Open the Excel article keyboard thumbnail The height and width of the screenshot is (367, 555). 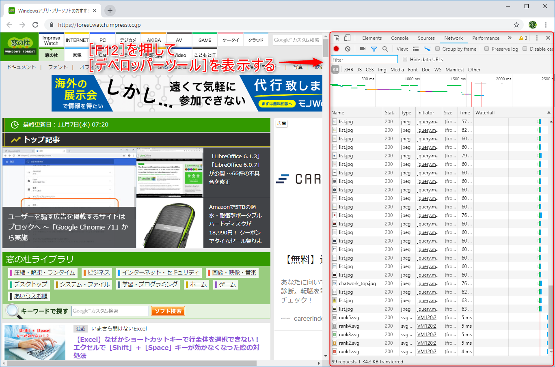click(x=35, y=341)
